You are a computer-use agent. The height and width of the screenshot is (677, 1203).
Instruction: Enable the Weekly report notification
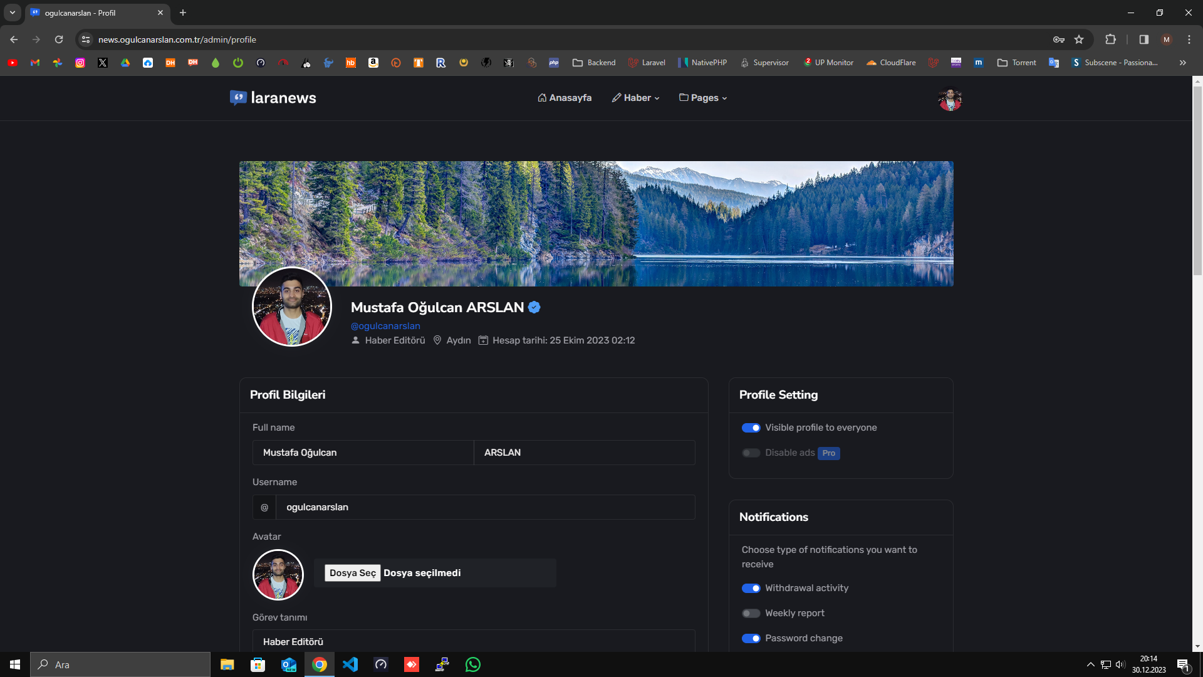click(x=751, y=613)
